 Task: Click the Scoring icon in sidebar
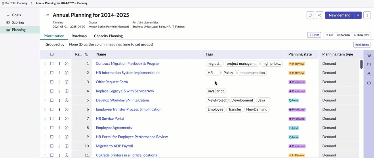click(x=8, y=22)
